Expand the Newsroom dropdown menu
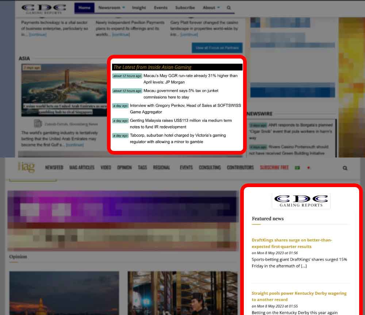Screen dimensions: 365x315 111,8
